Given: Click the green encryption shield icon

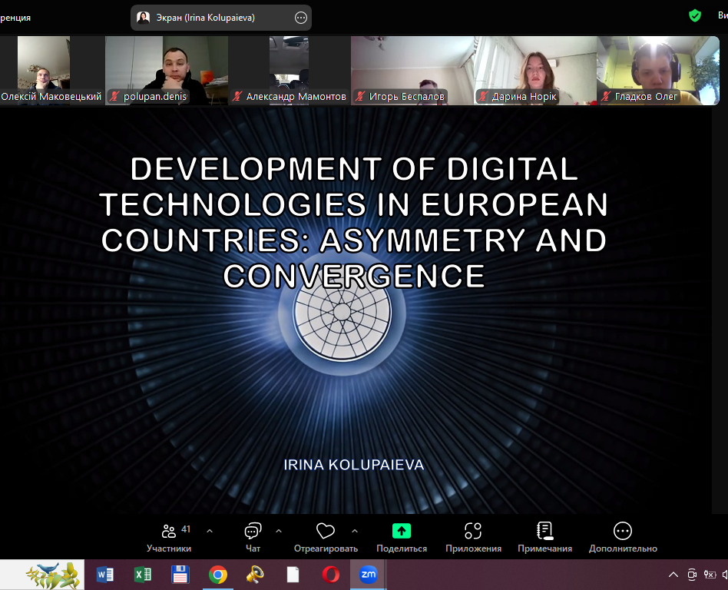Looking at the screenshot, I should point(694,15).
